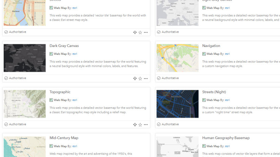
Task: Open the Streets (Night) thumbnail
Action: (x=178, y=104)
